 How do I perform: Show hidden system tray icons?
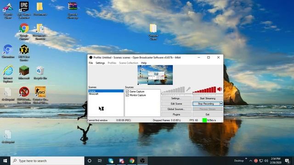pos(251,161)
